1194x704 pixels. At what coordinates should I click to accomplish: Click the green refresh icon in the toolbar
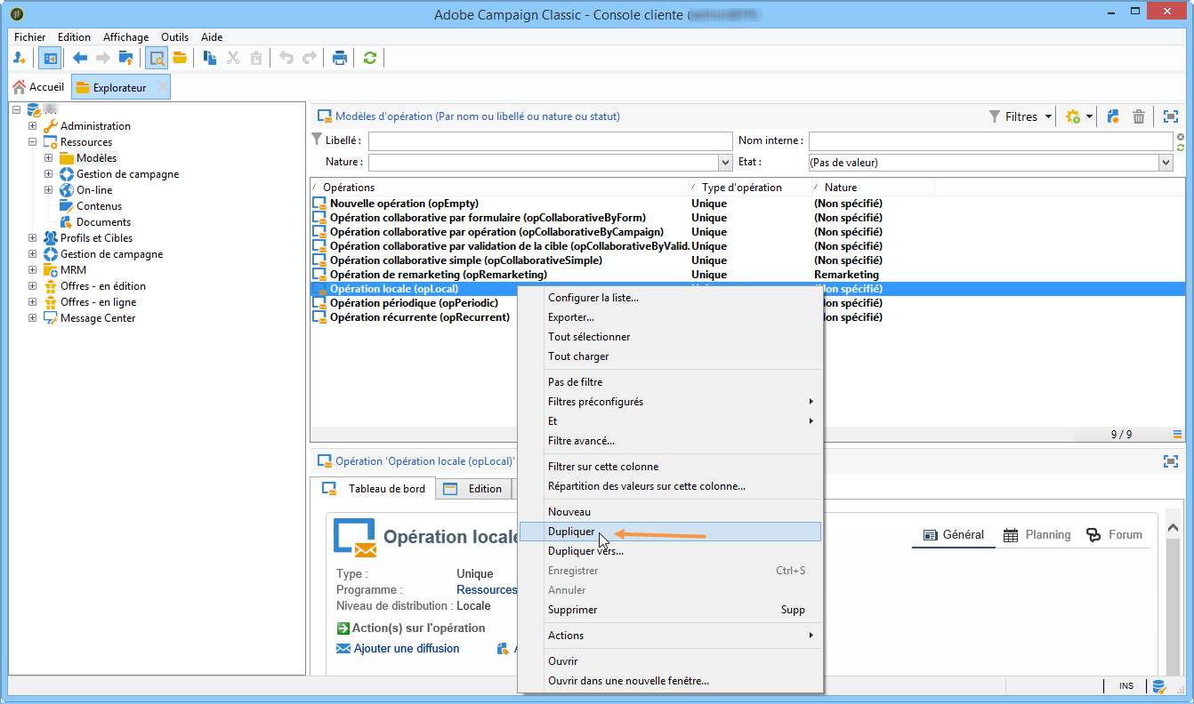[370, 59]
